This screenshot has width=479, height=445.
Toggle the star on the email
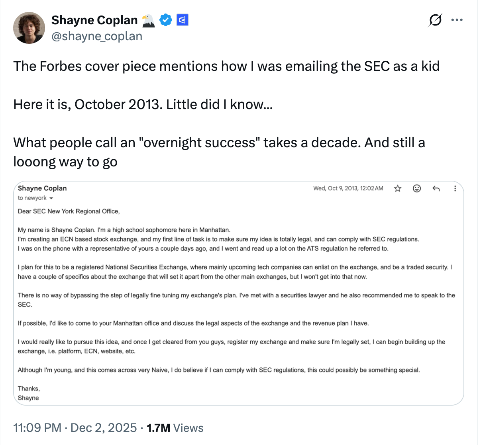[397, 188]
